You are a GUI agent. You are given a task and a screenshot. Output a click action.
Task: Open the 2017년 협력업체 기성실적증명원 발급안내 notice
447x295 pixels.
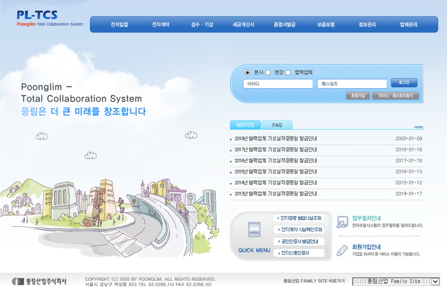(x=276, y=150)
